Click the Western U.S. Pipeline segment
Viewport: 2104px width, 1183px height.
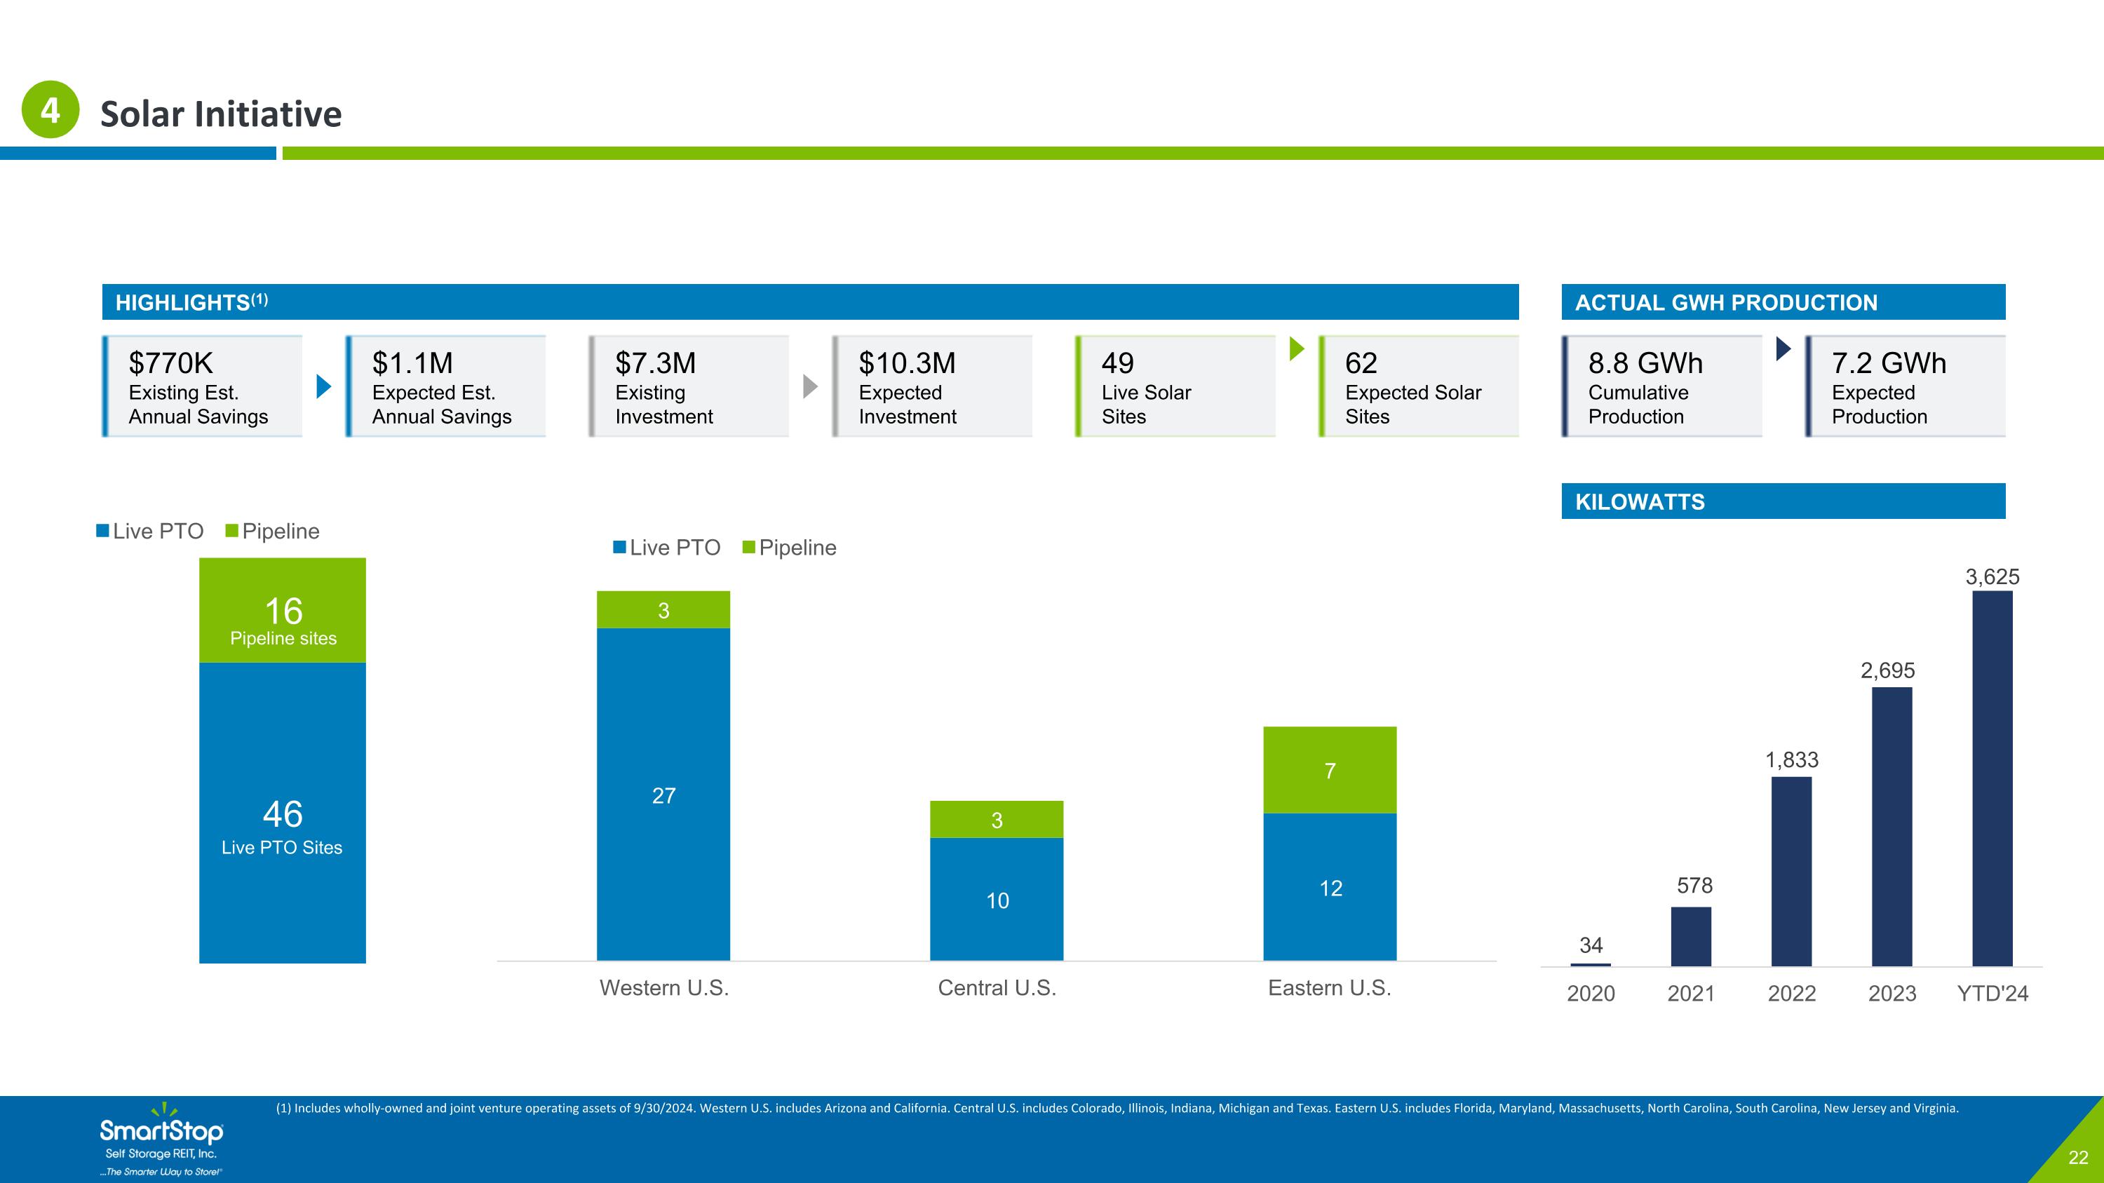663,610
